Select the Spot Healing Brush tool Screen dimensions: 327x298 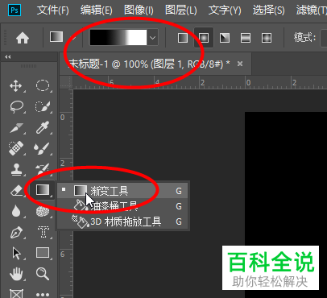[x=16, y=148]
